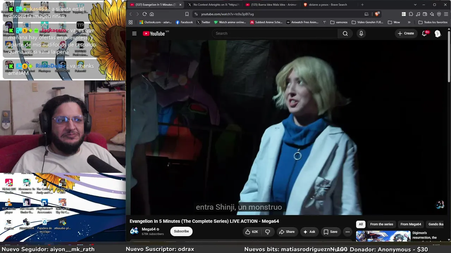Subscribe to the Mega64 channel
451x253 pixels.
tap(181, 231)
